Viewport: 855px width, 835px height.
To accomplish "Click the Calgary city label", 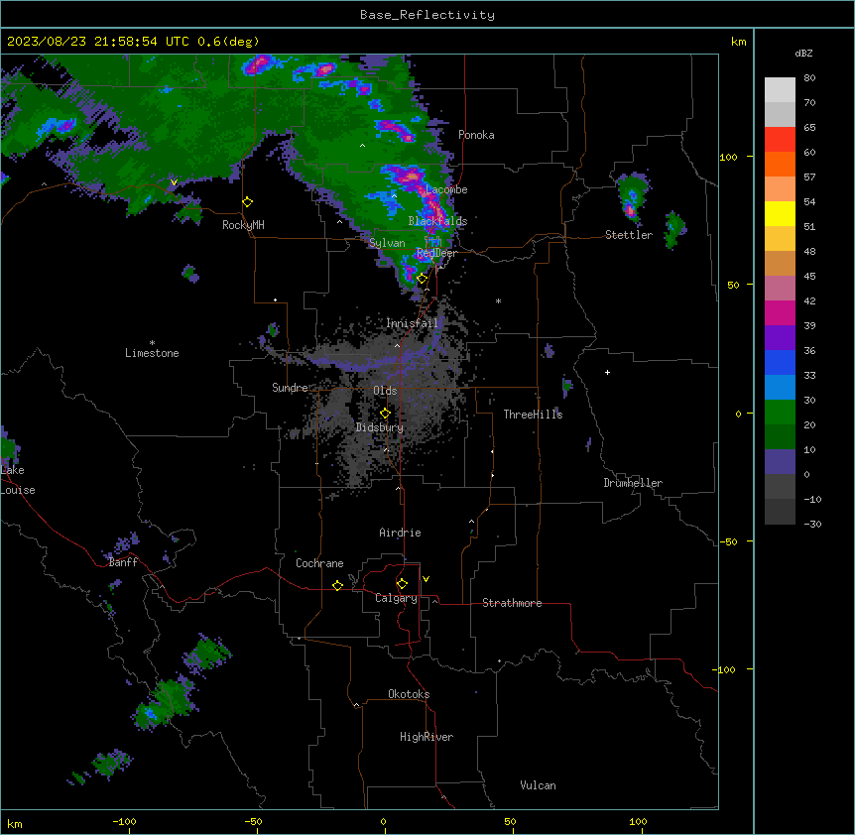I will [396, 598].
